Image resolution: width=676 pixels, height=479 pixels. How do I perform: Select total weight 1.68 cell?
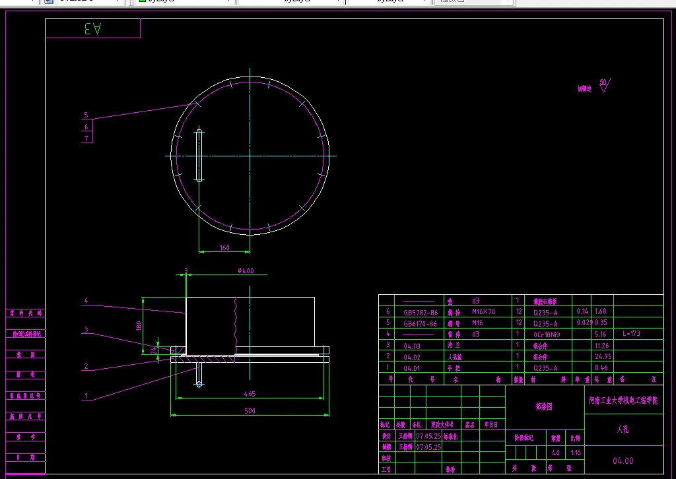tap(601, 311)
